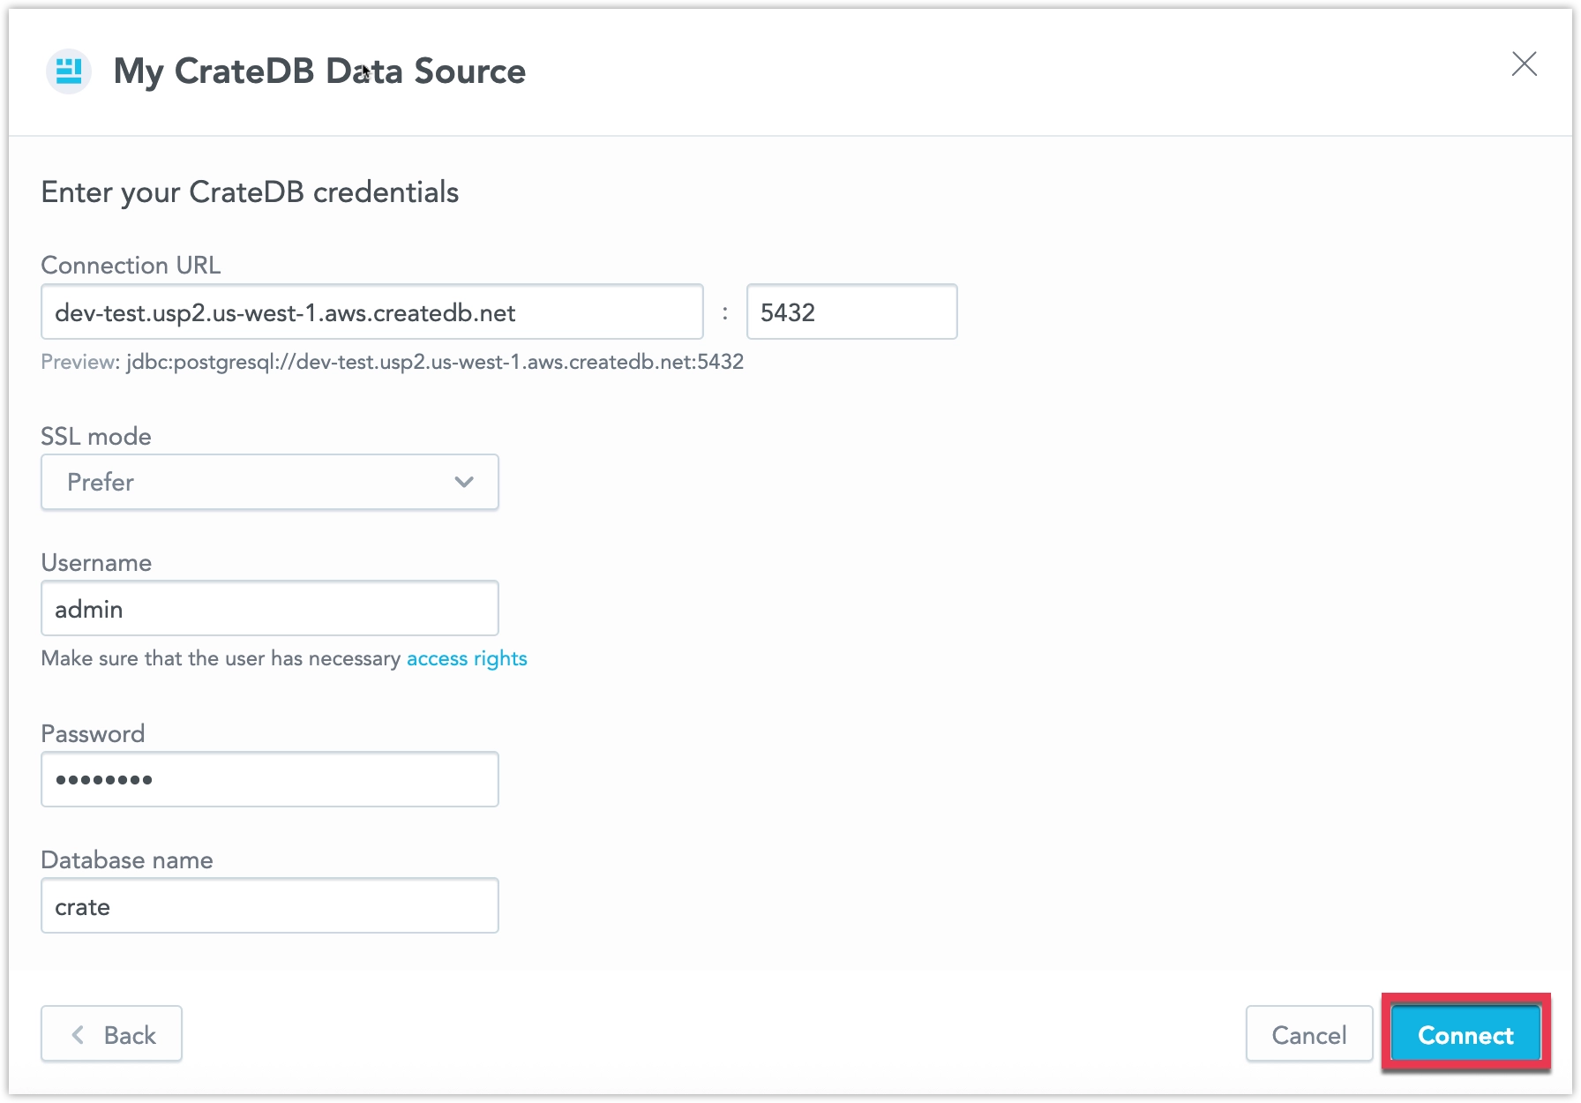Click the dialog title My CrateDB Data Source

pos(319,71)
